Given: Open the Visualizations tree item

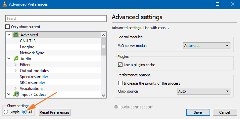Looking at the screenshot, I should pos(31,89).
